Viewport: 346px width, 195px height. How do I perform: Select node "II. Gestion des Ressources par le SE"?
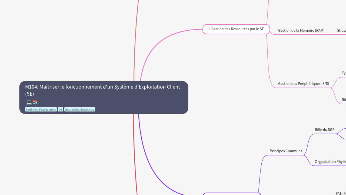coord(236,29)
